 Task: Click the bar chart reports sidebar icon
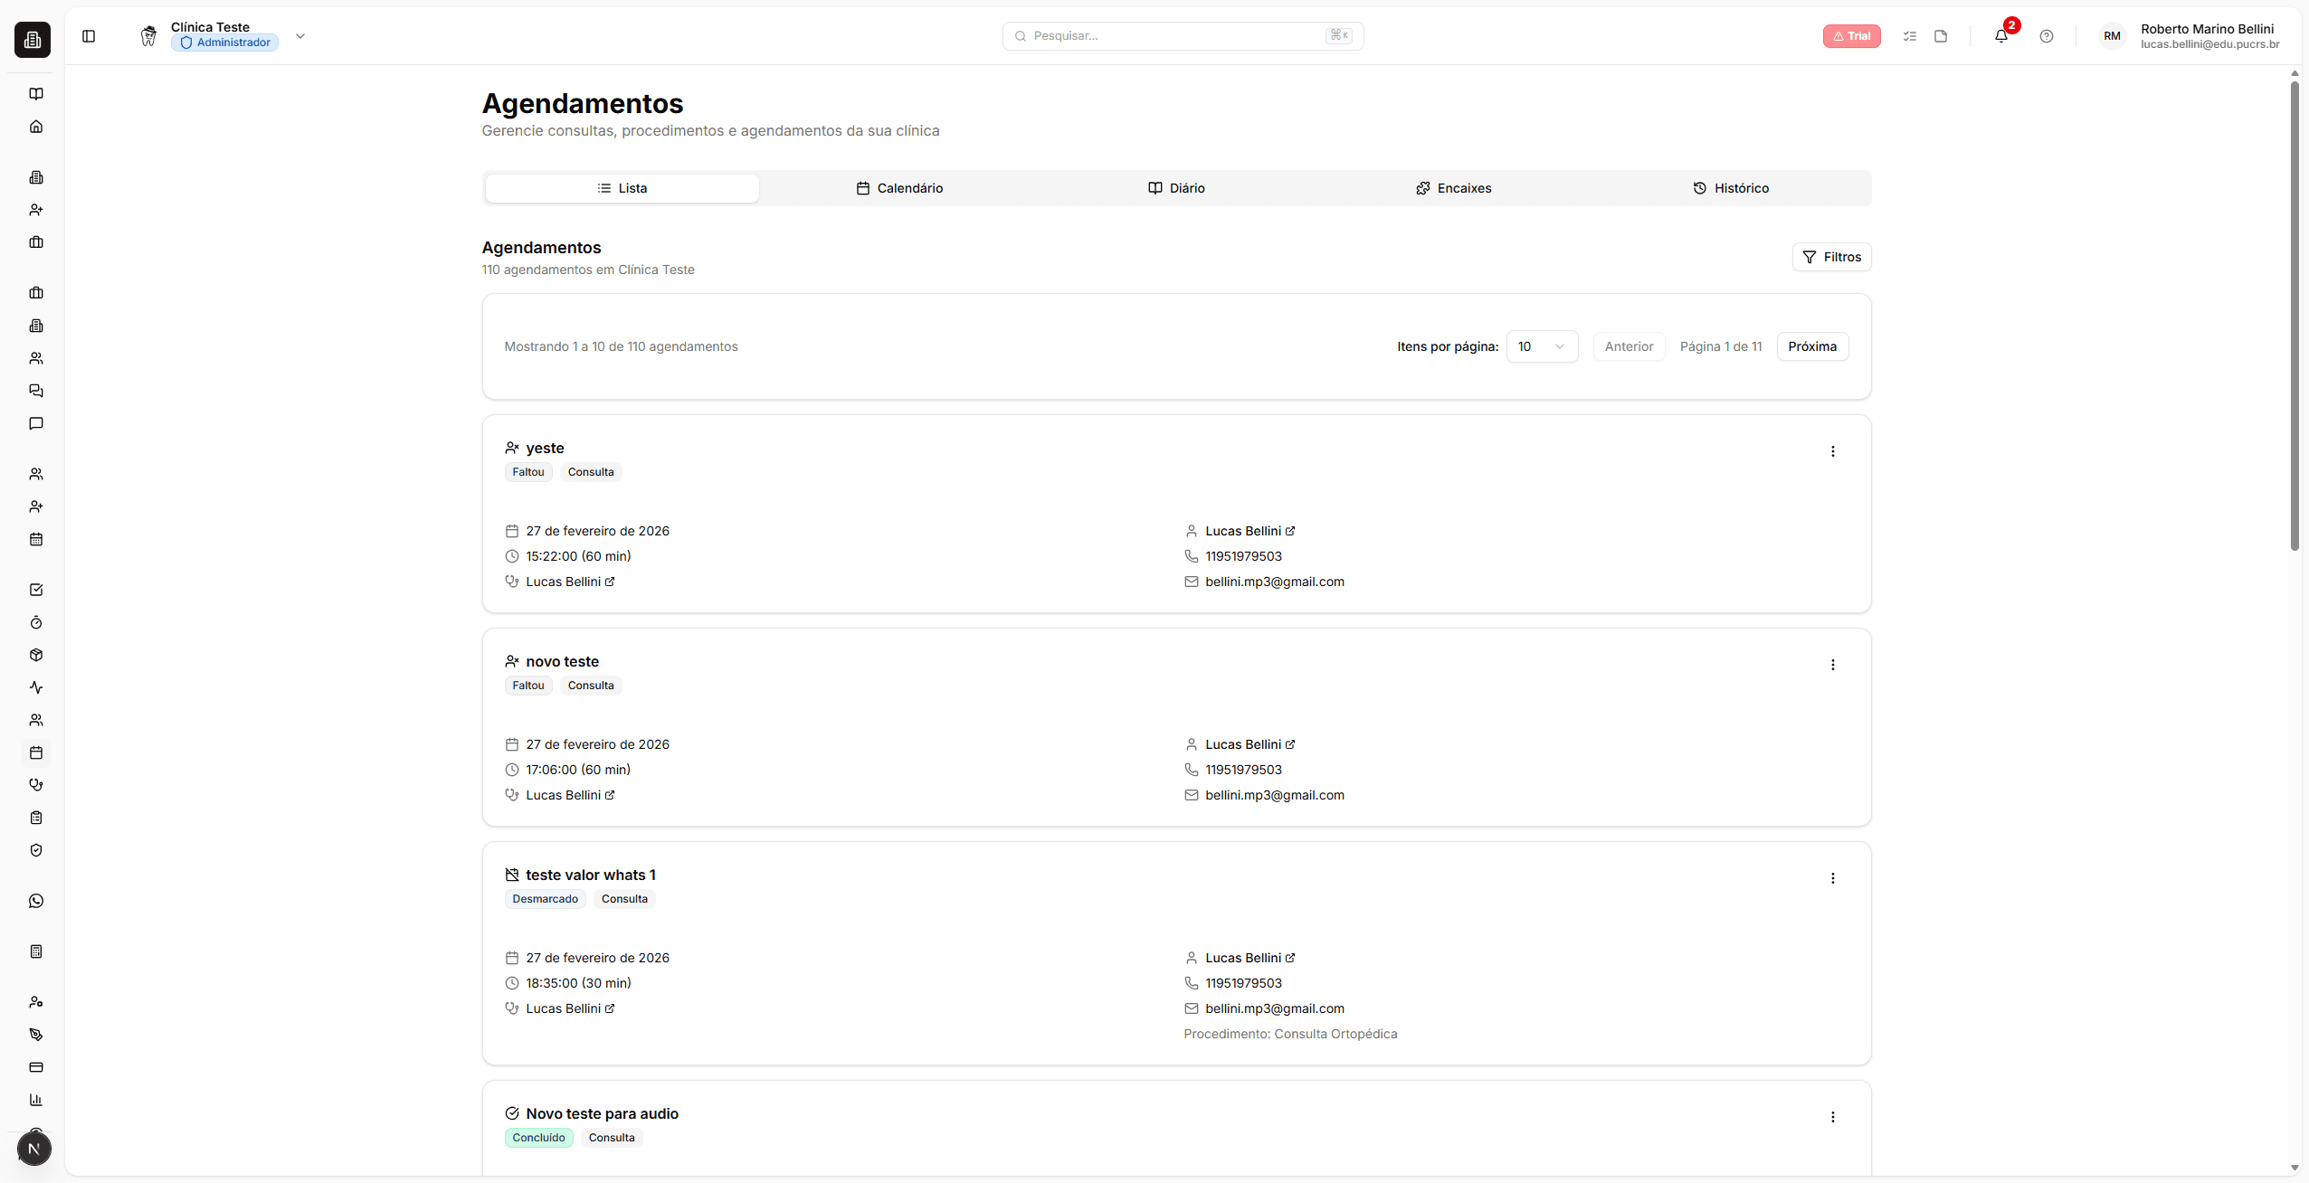coord(36,1100)
